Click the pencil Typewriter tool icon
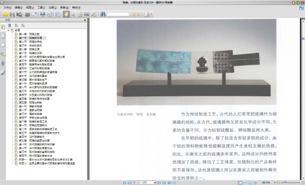305x185 pixels. click(x=94, y=14)
